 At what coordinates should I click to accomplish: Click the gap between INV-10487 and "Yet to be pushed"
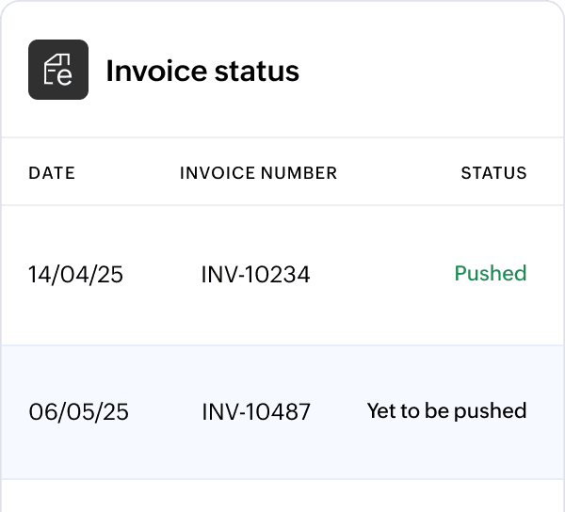click(x=338, y=411)
